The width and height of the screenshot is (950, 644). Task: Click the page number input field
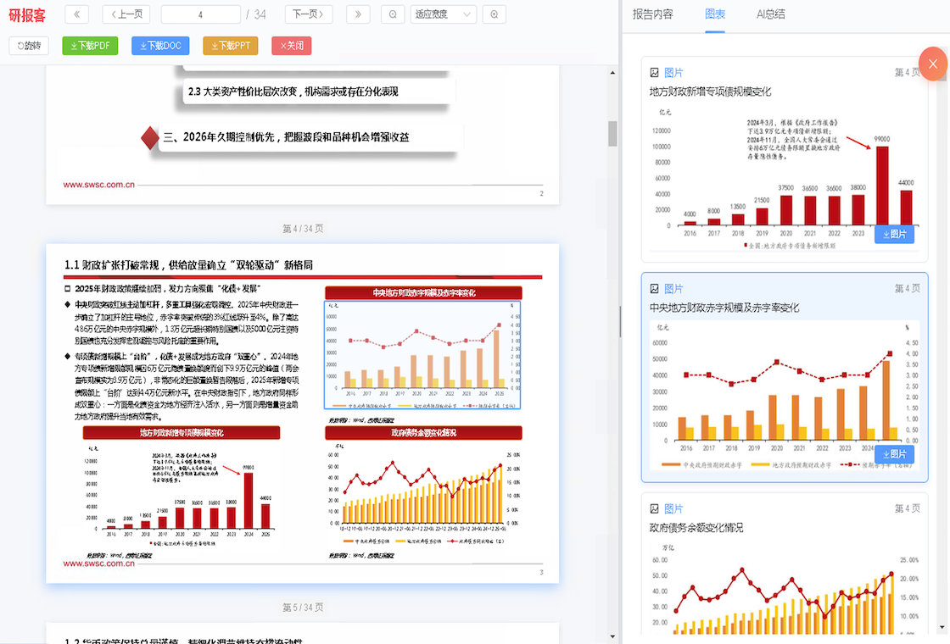pos(200,14)
